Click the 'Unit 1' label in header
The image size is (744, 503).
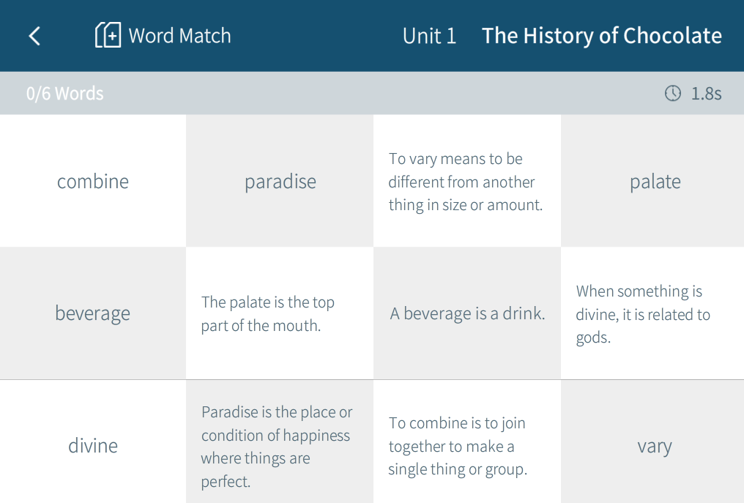coord(429,36)
